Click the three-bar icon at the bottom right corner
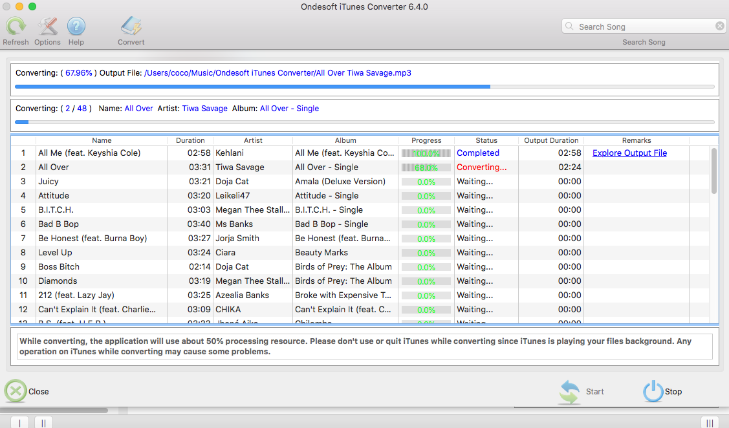 pos(710,422)
